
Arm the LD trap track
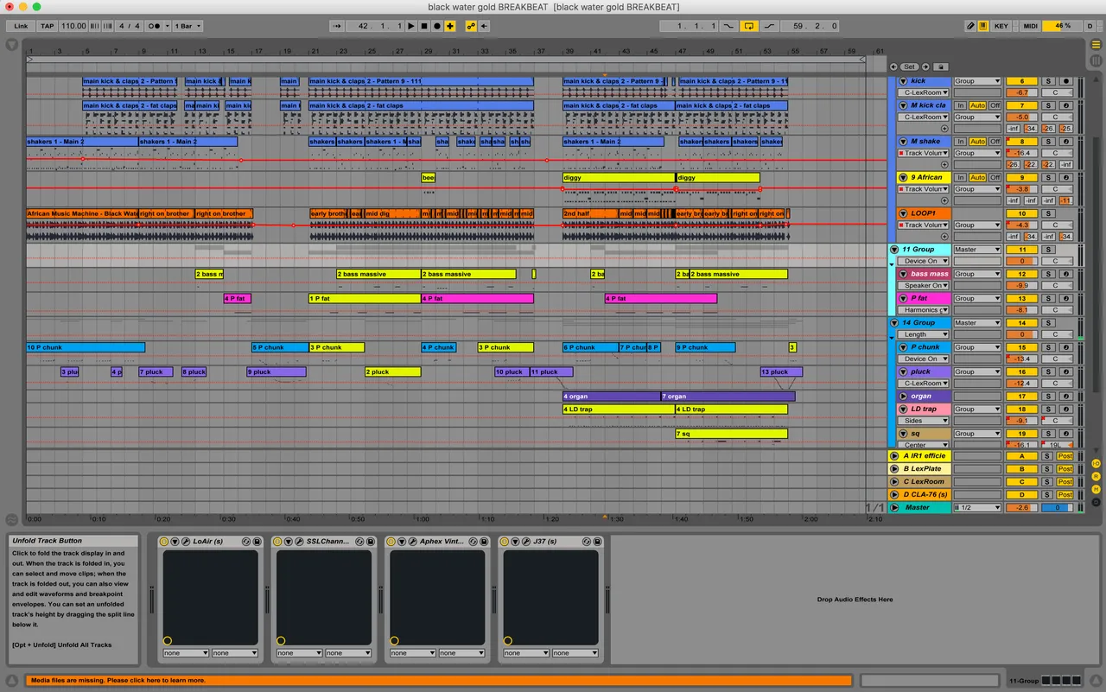tap(1065, 409)
